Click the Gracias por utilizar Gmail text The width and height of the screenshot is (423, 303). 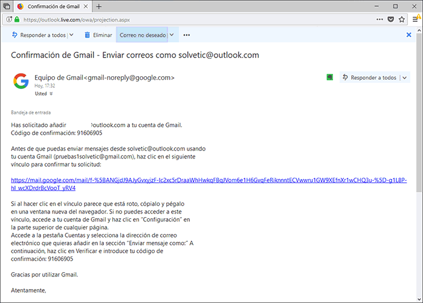click(44, 275)
